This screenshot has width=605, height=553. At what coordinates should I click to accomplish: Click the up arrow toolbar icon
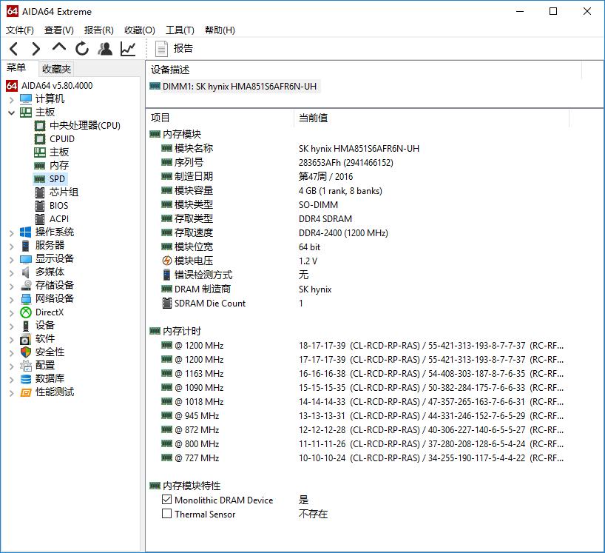pos(58,48)
